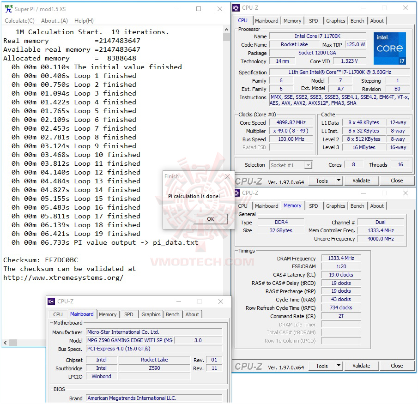Click the CPU-Z icon in the top window's title bar
The height and width of the screenshot is (404, 418).
(236, 8)
